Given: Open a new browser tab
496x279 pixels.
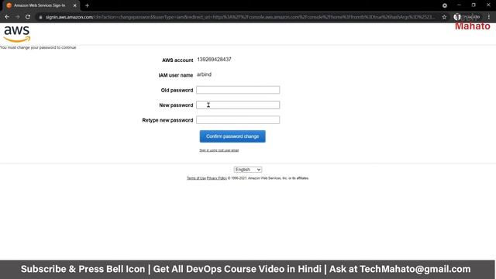Looking at the screenshot, I should click(87, 5).
